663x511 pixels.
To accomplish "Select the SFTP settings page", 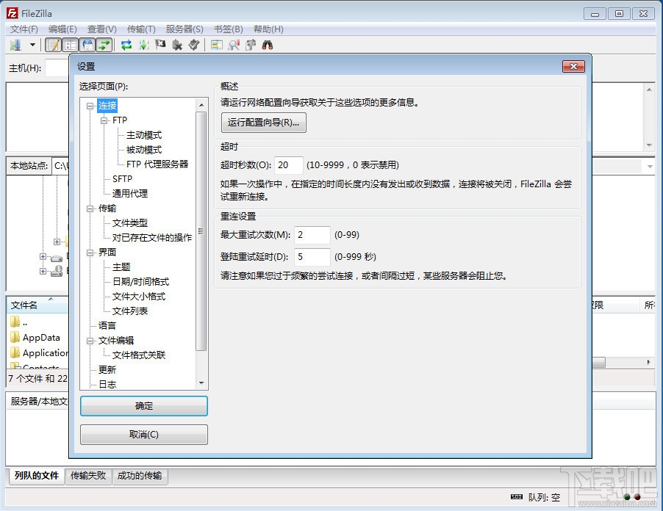I will click(x=121, y=178).
